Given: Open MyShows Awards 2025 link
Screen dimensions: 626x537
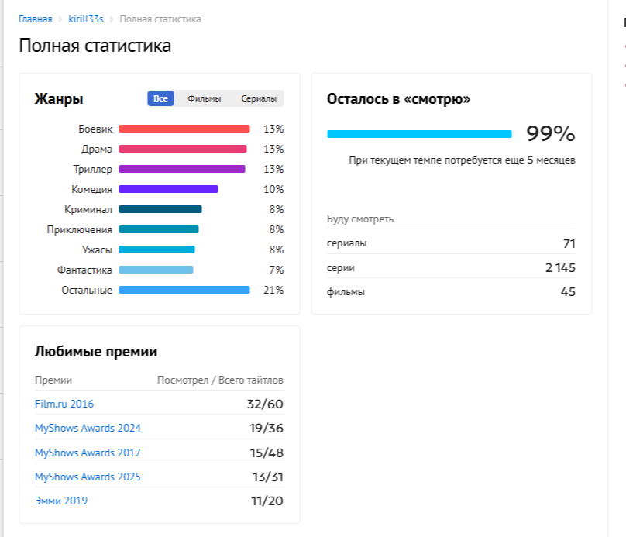Looking at the screenshot, I should 88,477.
